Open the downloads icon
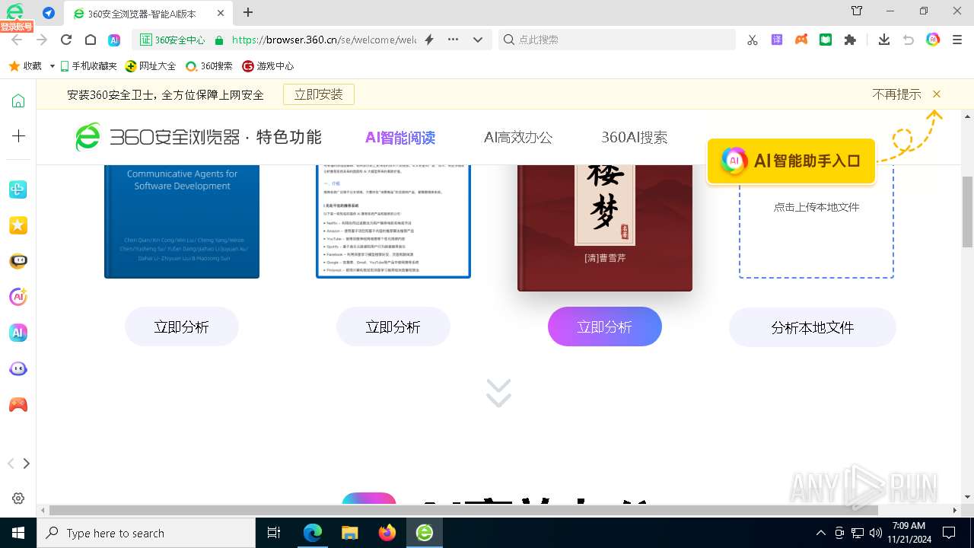Screen dimensions: 974x548 883,40
